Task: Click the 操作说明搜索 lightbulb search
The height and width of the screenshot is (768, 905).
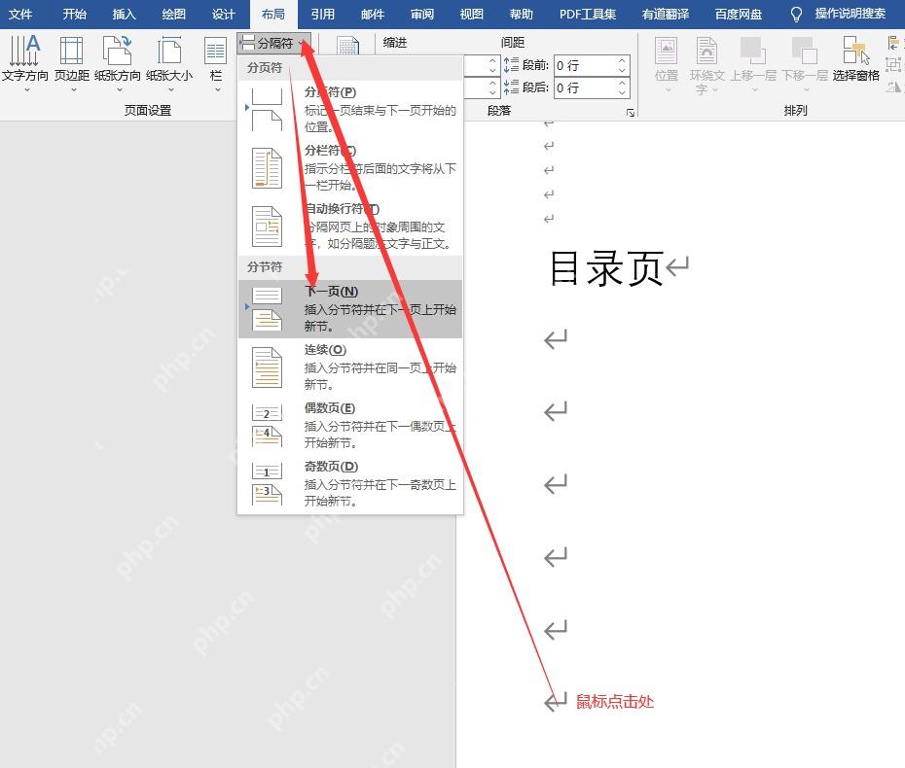Action: [838, 14]
